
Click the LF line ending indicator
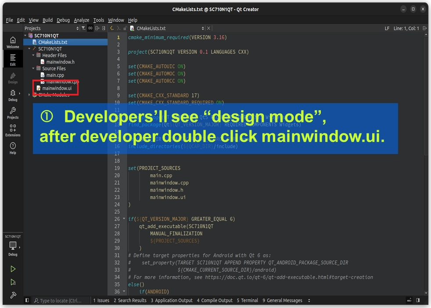tap(387, 29)
